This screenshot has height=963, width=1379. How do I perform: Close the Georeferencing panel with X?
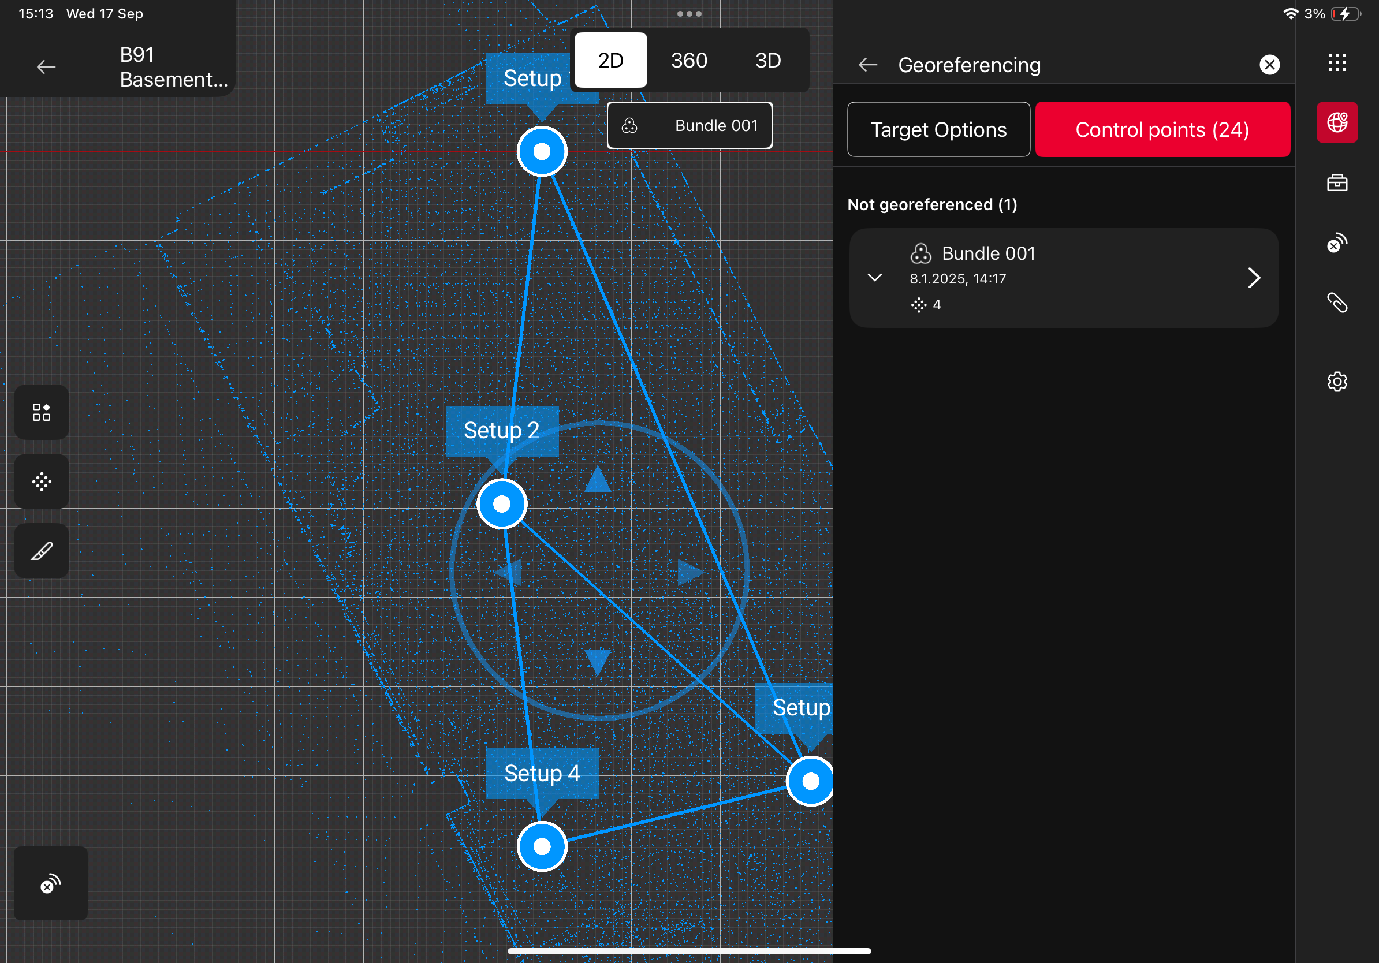1269,65
